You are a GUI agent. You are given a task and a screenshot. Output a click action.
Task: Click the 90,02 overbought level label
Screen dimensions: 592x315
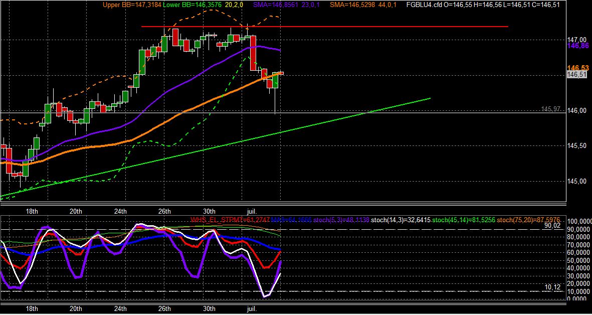pos(553,226)
